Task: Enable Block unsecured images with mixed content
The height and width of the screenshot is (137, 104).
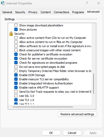Action: pos(16,50)
